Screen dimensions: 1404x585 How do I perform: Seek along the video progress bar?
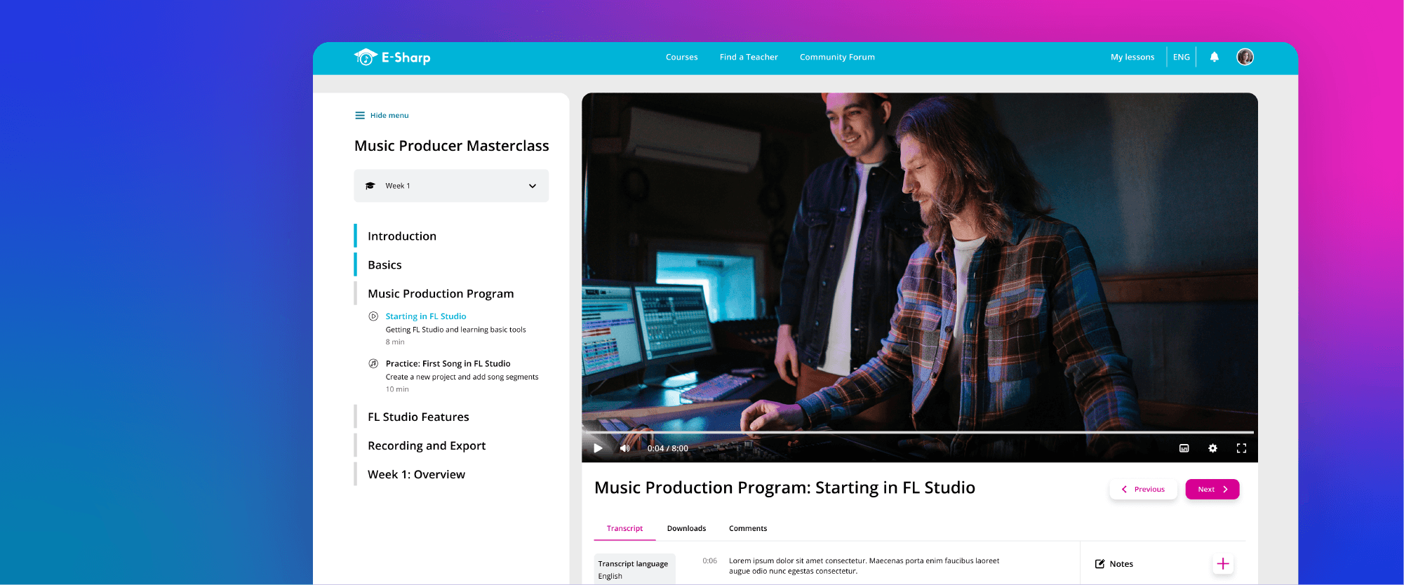tap(918, 432)
